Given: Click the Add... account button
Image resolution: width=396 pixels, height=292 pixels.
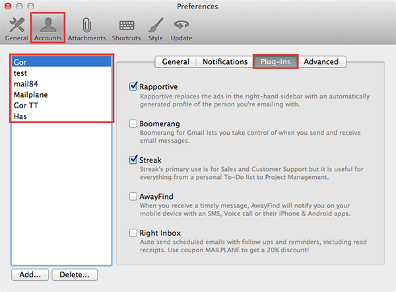Looking at the screenshot, I should click(30, 275).
